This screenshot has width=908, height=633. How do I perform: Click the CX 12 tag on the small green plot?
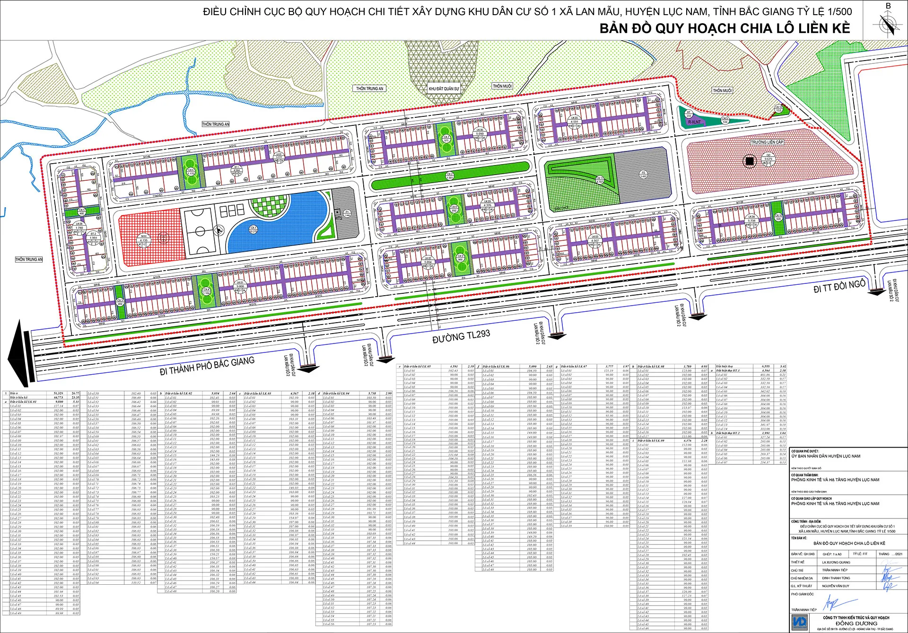pos(778,109)
